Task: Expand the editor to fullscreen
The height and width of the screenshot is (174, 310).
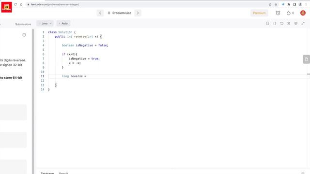Action: pos(303,23)
